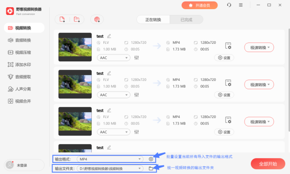Open the output folder path dropdown
Image resolution: width=290 pixels, height=174 pixels.
coord(110,169)
